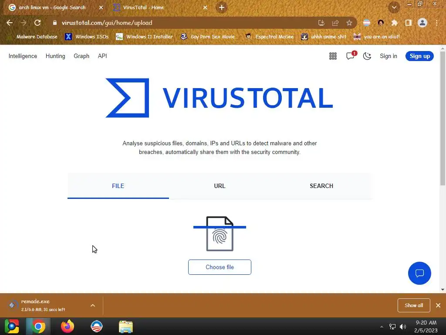Switch to arch linux vm Google Search tab
446x335 pixels.
tap(52, 7)
